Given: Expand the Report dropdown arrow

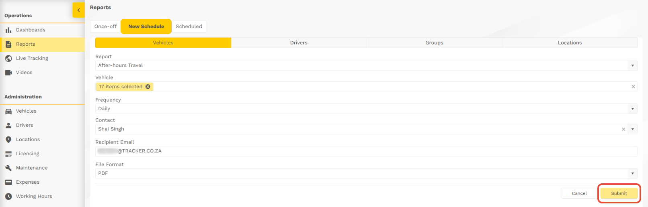Looking at the screenshot, I should click(x=632, y=65).
